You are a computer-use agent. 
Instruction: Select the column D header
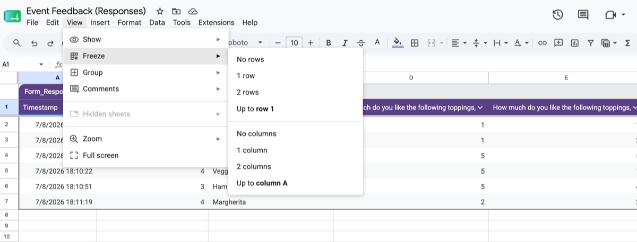pyautogui.click(x=411, y=78)
